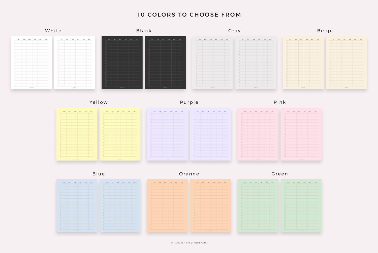The image size is (378, 253).
Task: Click the black Jan–Jun planner page
Action: (122, 62)
